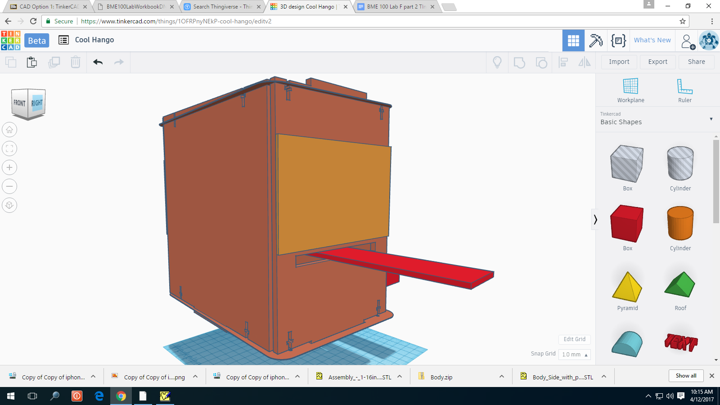This screenshot has height=405, width=720.
Task: Click the zoom in plus icon
Action: (9, 167)
